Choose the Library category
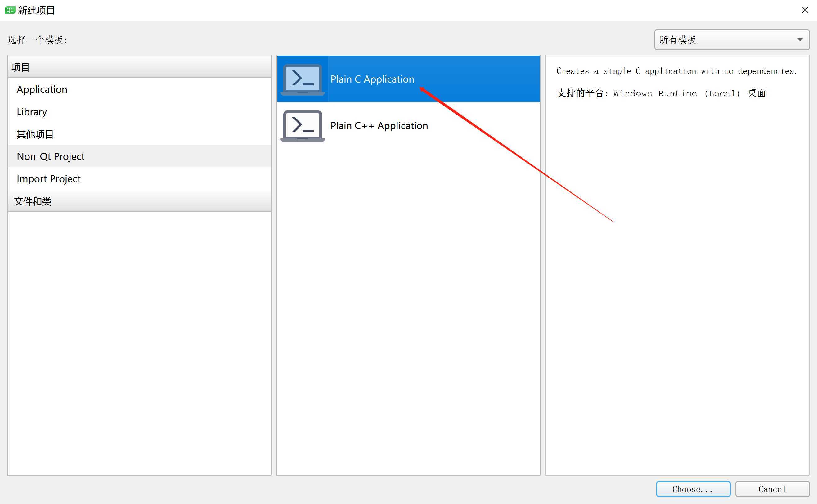 (x=139, y=112)
